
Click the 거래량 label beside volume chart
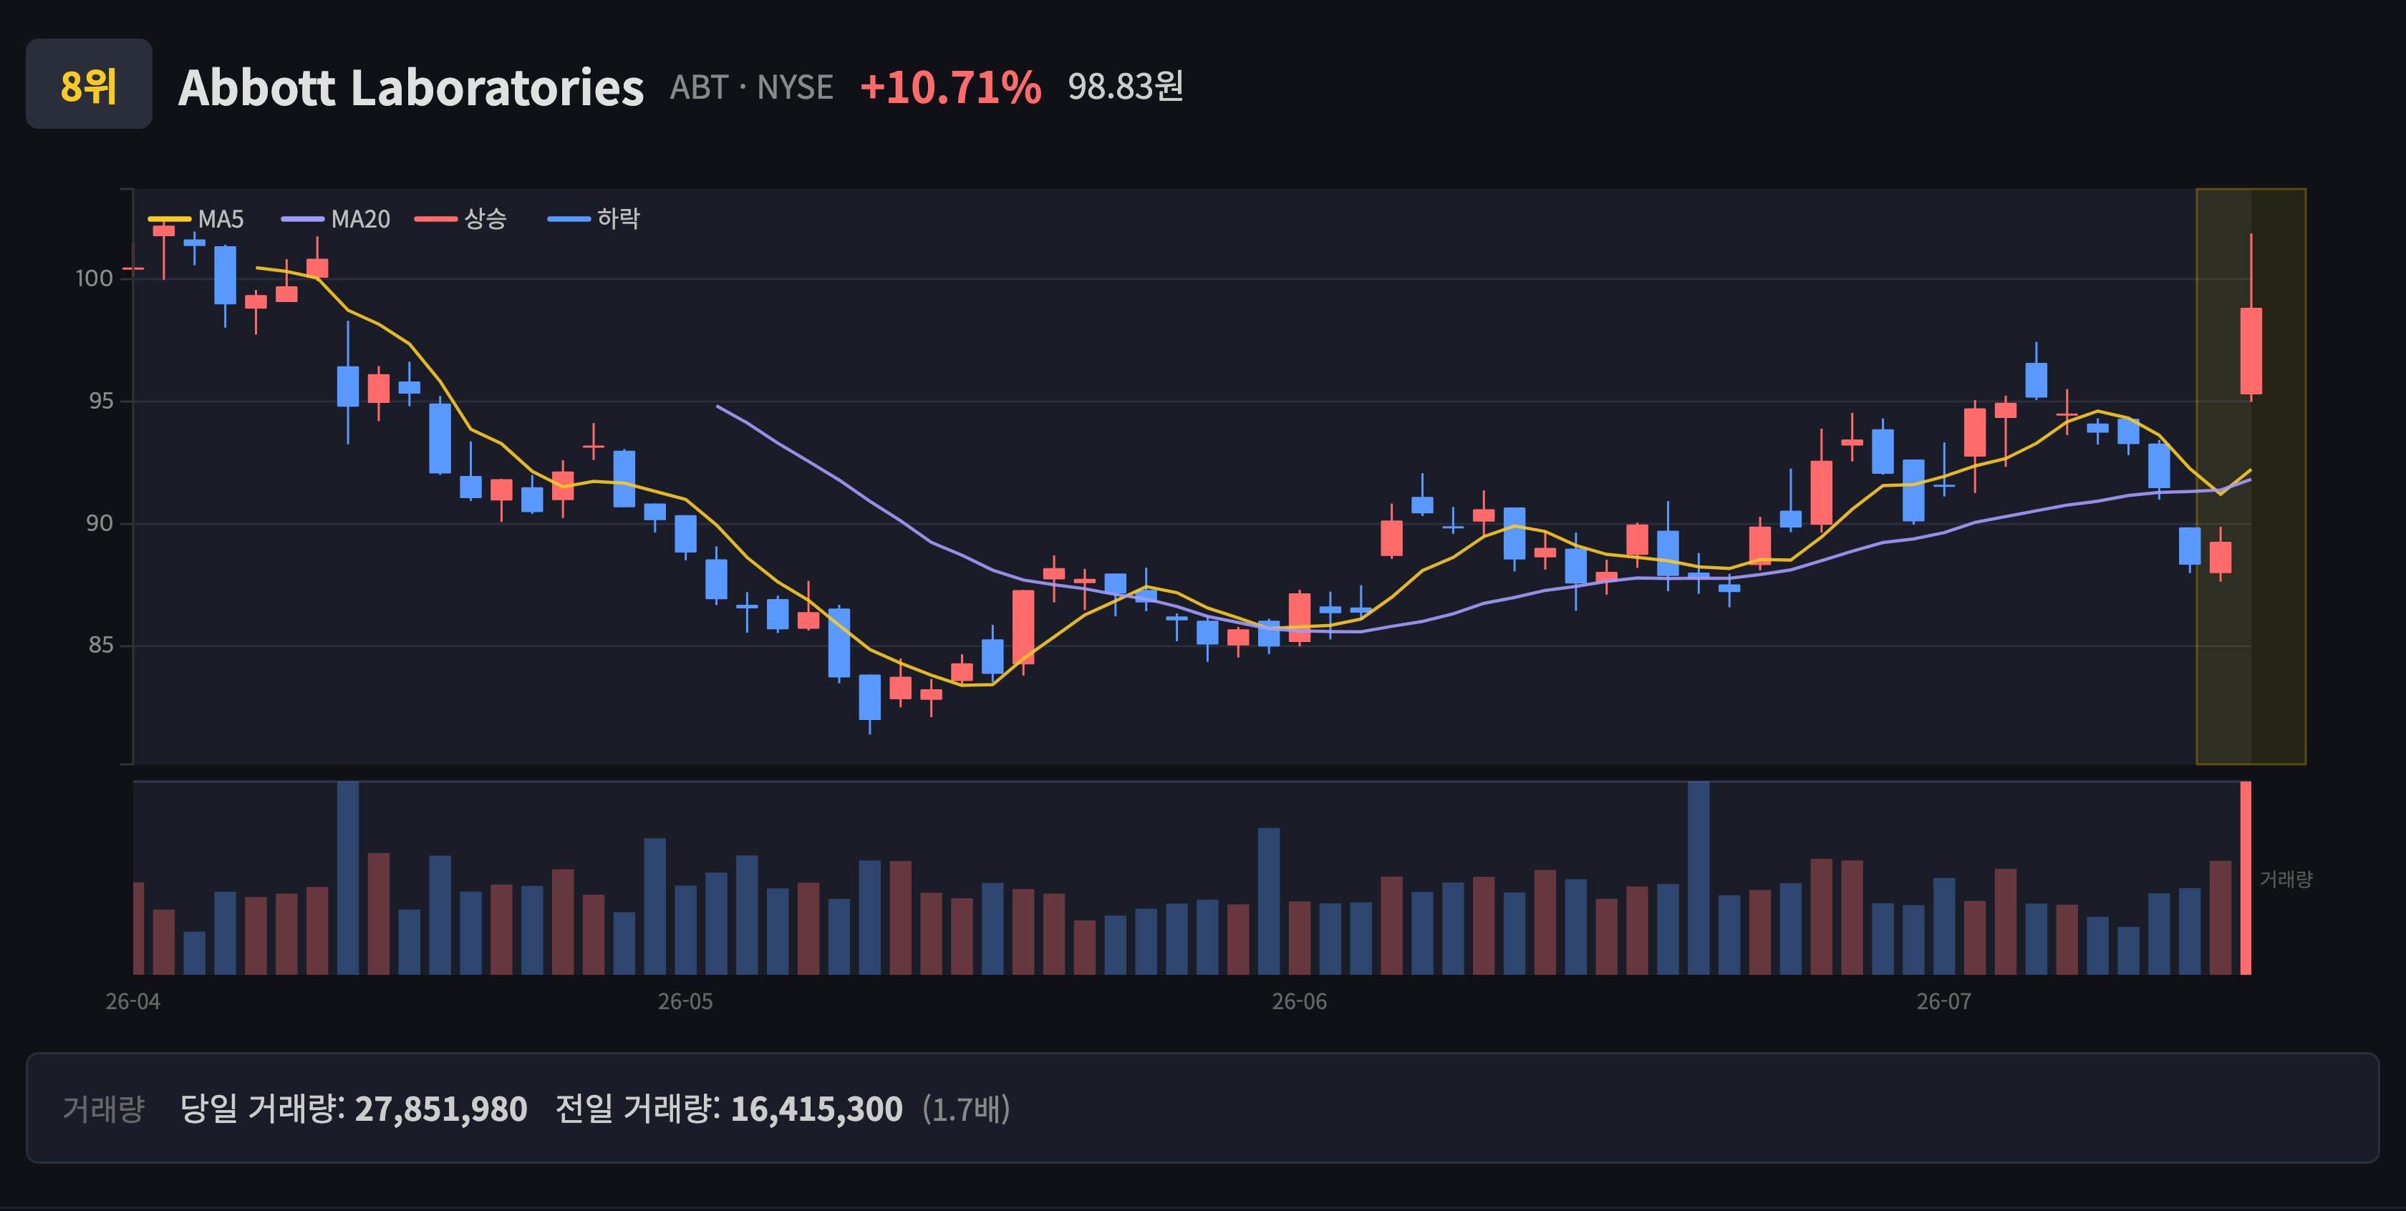[2286, 880]
